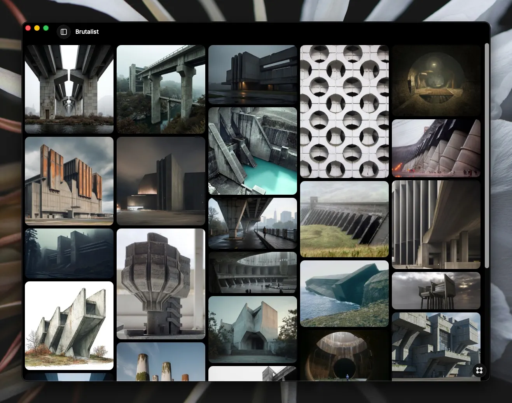Open image of dam buttresses with orange lights

click(436, 148)
